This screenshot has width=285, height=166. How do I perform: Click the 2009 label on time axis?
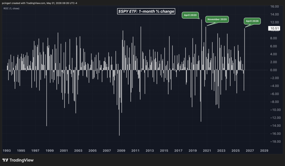click(121, 150)
